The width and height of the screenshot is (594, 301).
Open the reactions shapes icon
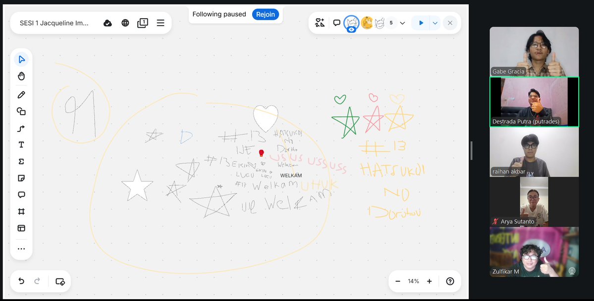pos(320,23)
